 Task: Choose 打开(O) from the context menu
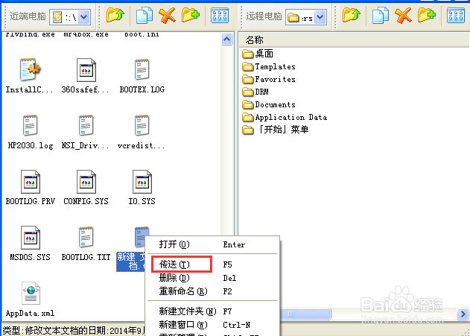(212, 244)
